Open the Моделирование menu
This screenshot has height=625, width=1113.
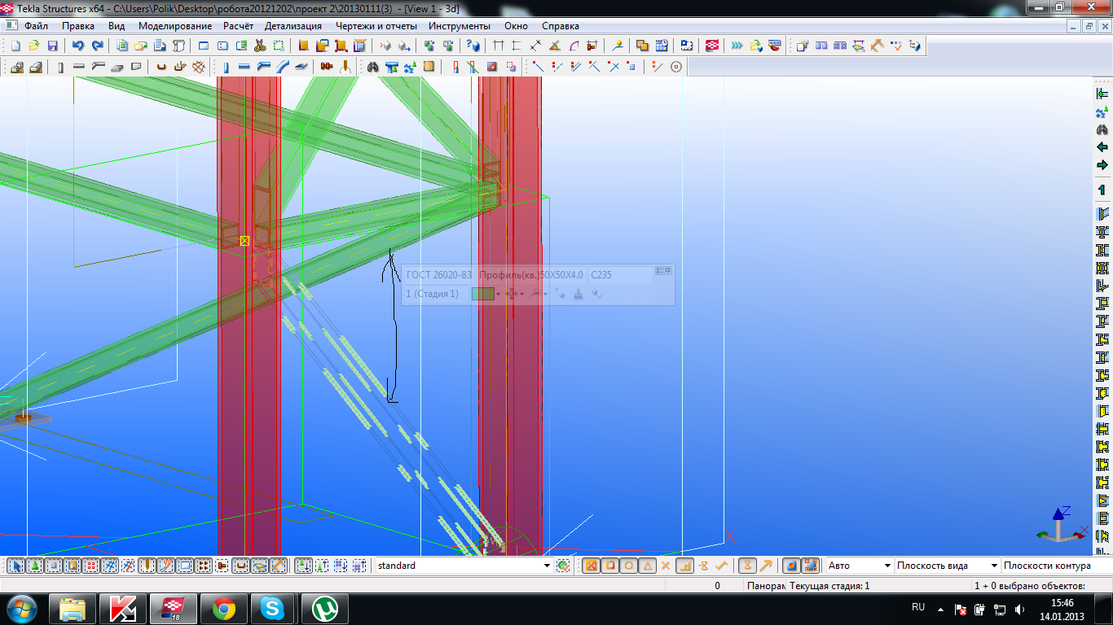[175, 26]
